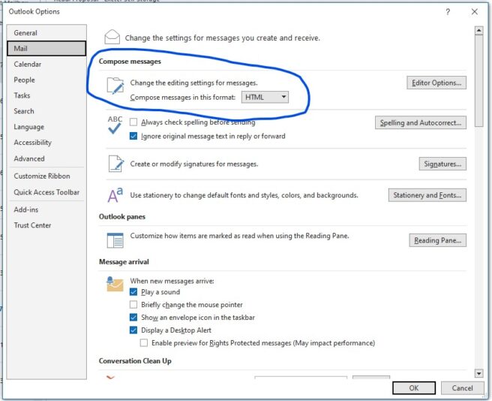Open the People options category
This screenshot has height=401, width=492.
pos(46,80)
